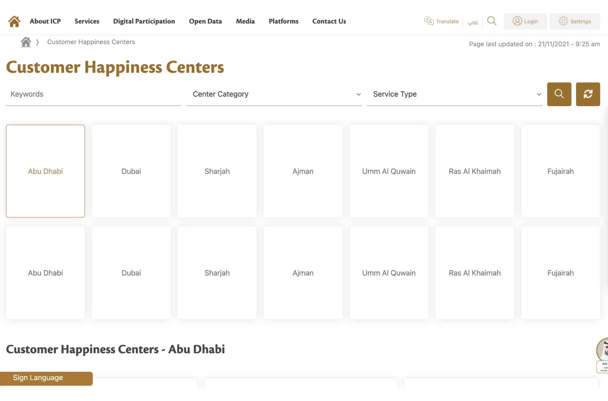Click the orange home icon in navbar
Viewport: 608px width, 401px height.
(x=14, y=21)
